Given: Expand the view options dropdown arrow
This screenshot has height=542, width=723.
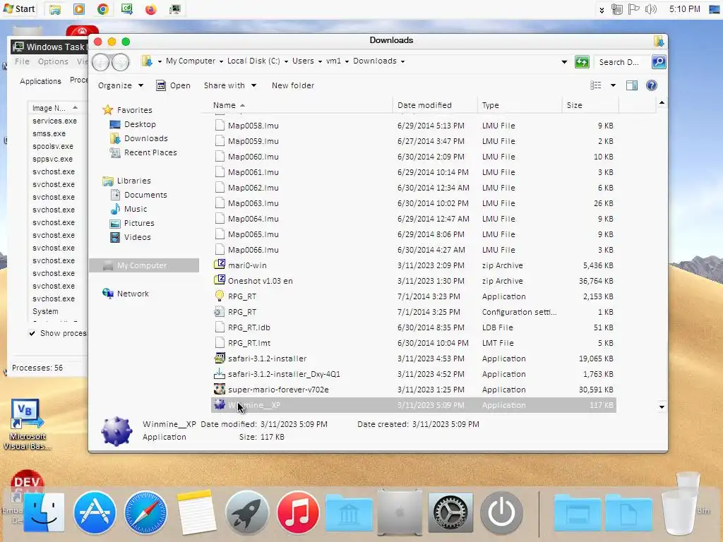Looking at the screenshot, I should click(614, 85).
